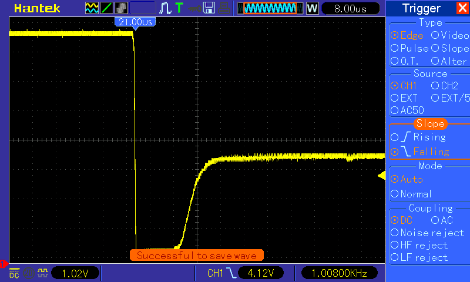Screen dimensions: 470x282
Task: Select LF reject coupling
Action: 419,257
